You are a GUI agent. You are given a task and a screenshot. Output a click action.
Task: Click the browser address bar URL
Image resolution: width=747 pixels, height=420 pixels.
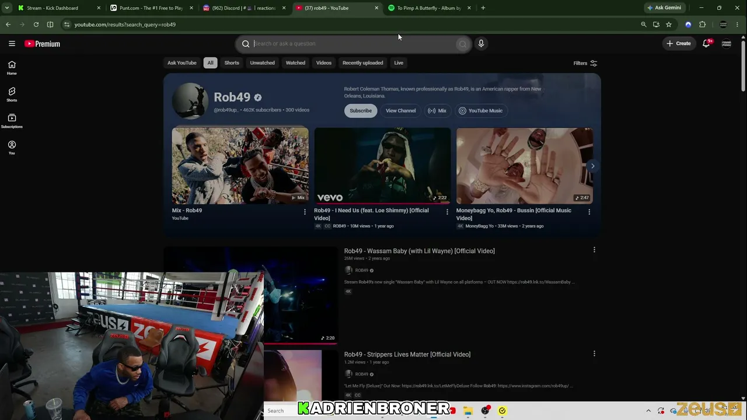(x=125, y=24)
